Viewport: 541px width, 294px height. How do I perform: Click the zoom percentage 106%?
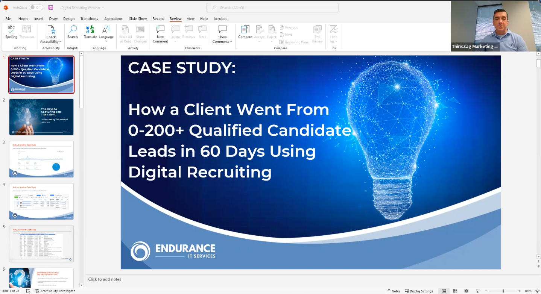click(528, 291)
